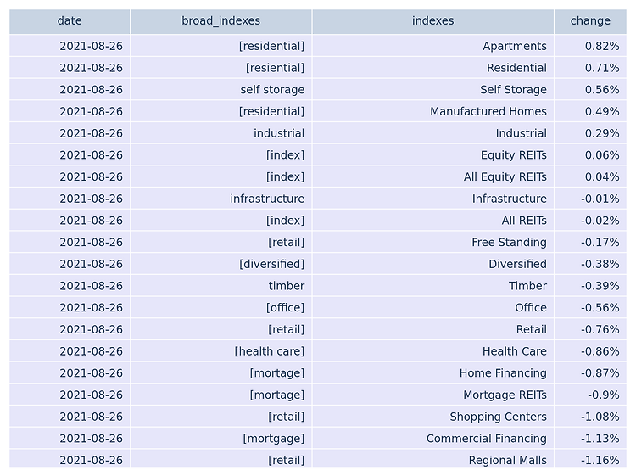Select the Self Storage index cell

432,89
